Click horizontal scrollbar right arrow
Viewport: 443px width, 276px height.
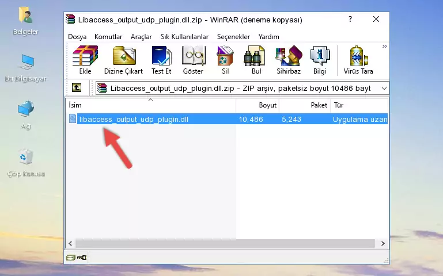click(383, 243)
